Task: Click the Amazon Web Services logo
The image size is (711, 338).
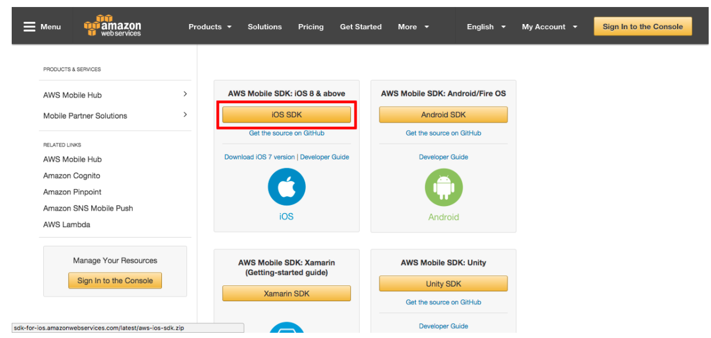Action: click(x=112, y=26)
